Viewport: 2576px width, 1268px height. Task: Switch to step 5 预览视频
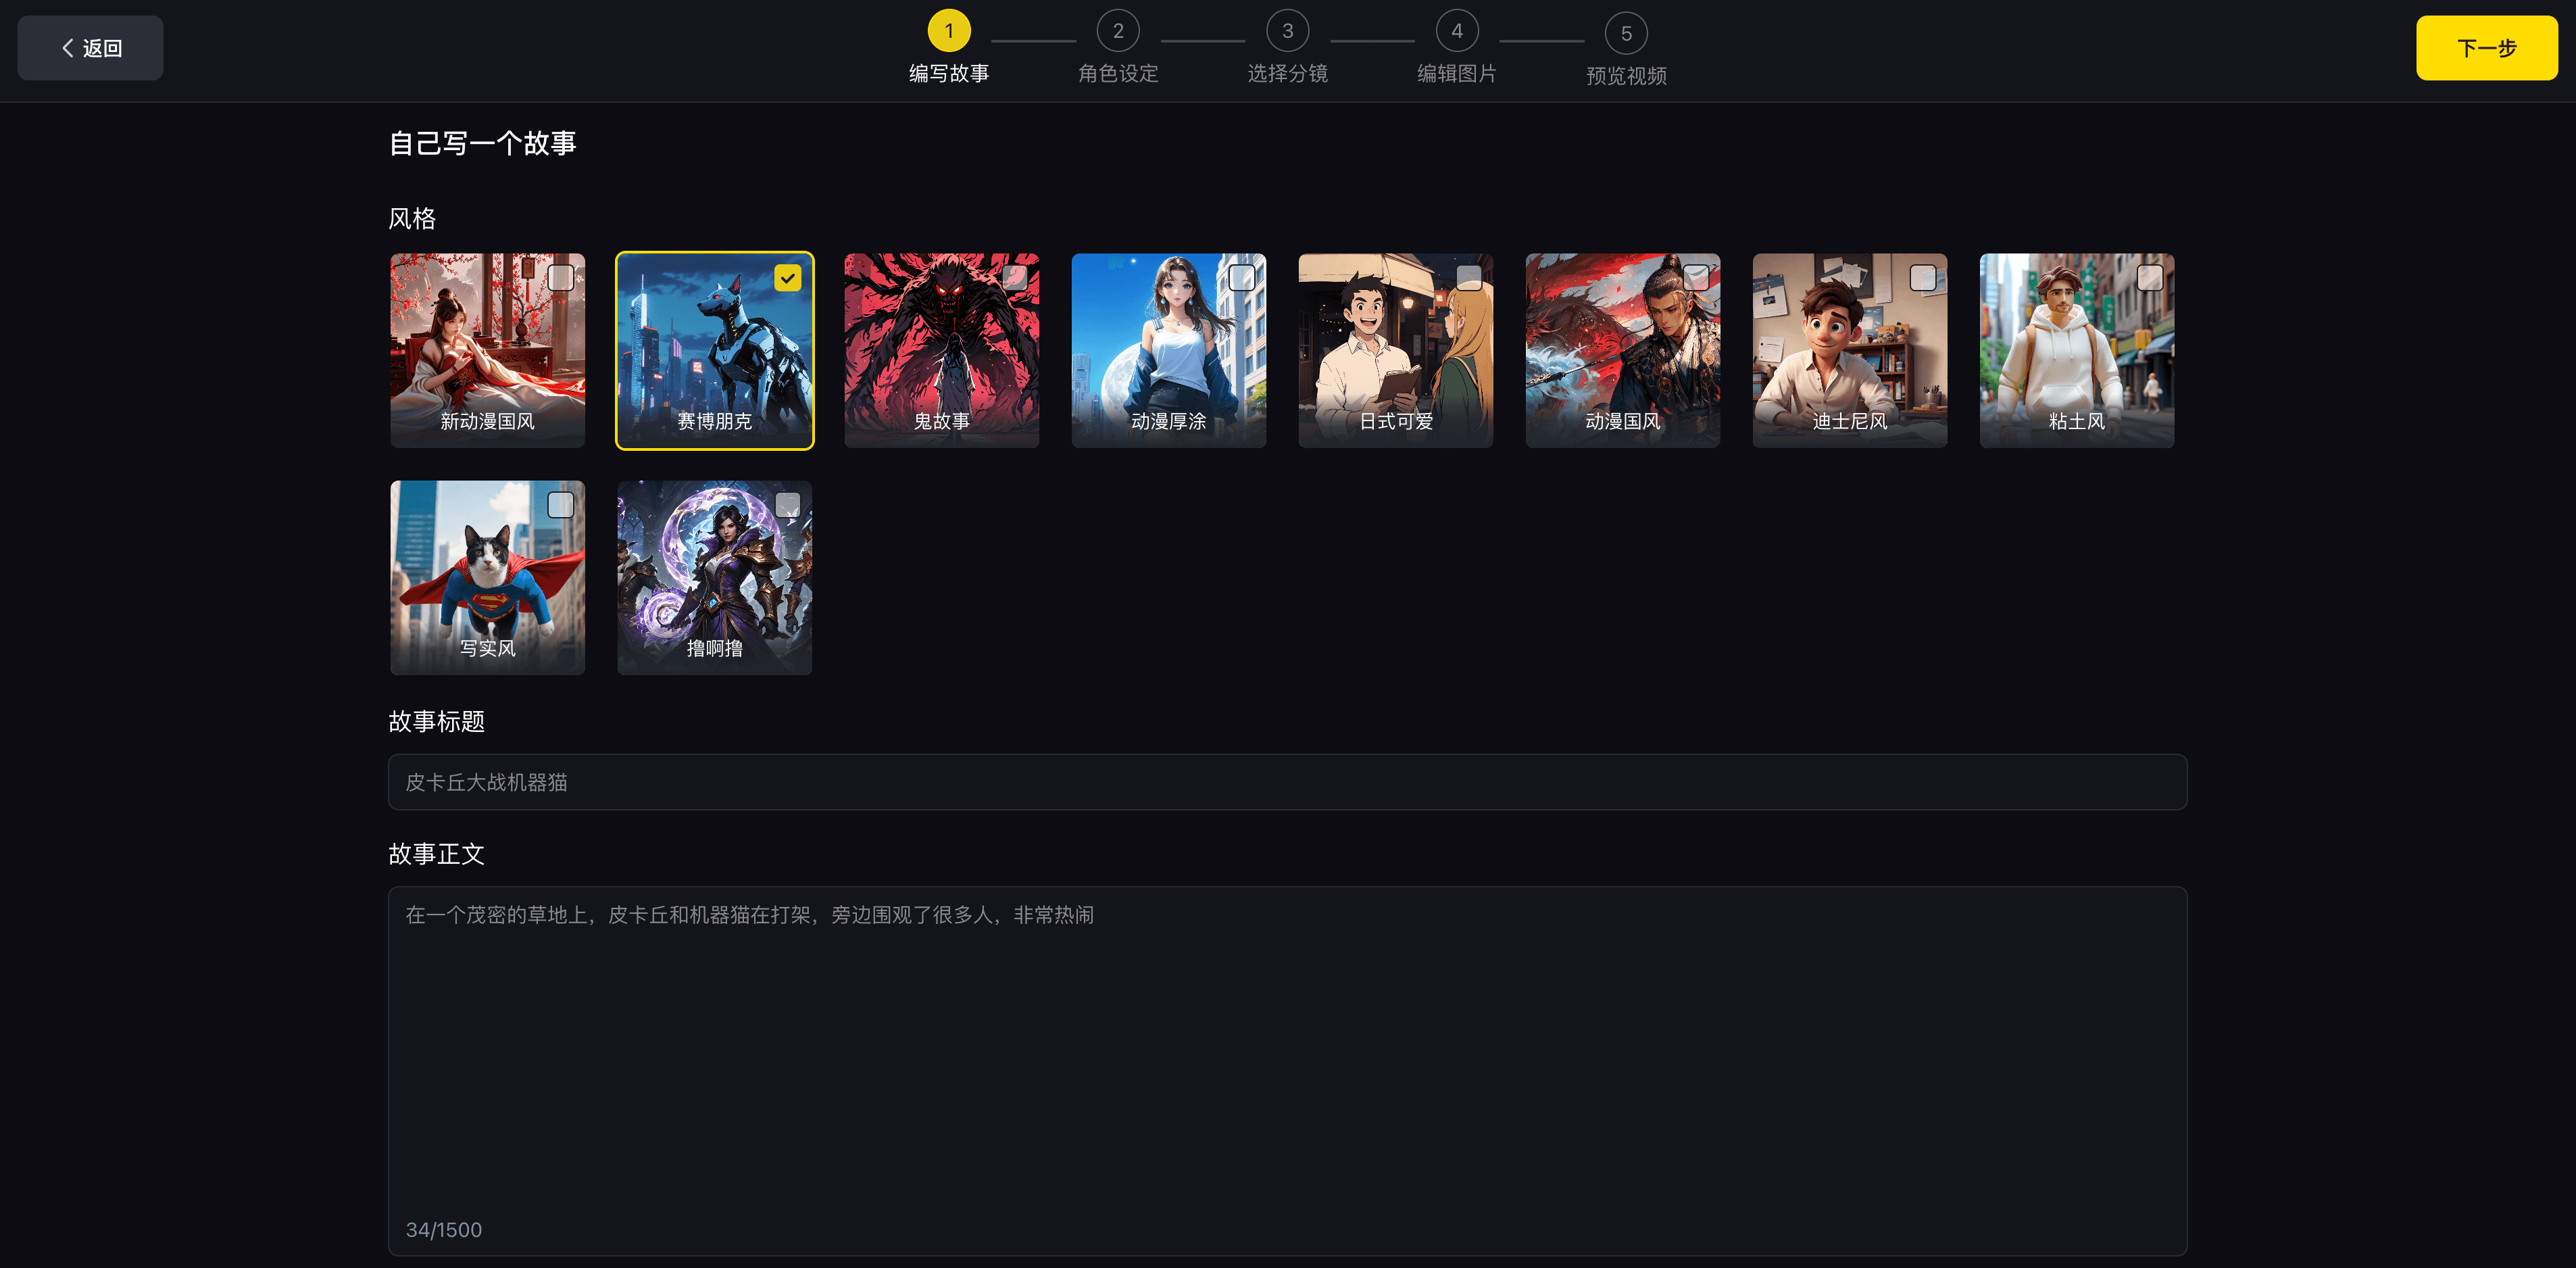click(1625, 34)
